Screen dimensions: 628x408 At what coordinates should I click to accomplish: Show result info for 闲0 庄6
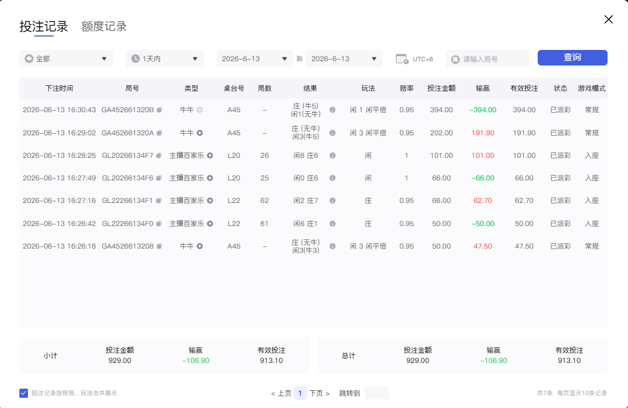point(332,178)
